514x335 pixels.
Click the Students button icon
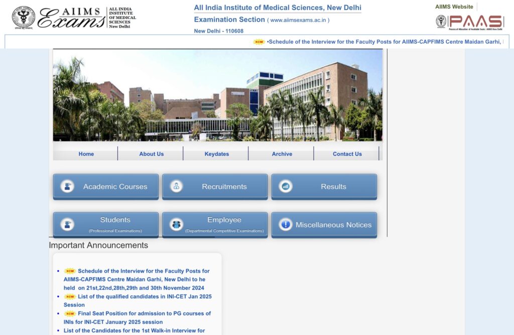67,225
